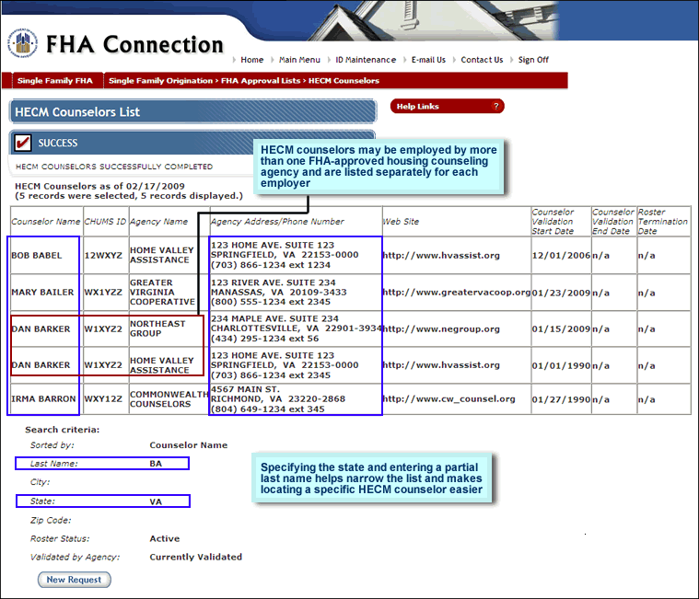Viewport: 699px width, 599px height.
Task: Click Last Name value BA
Action: click(156, 464)
